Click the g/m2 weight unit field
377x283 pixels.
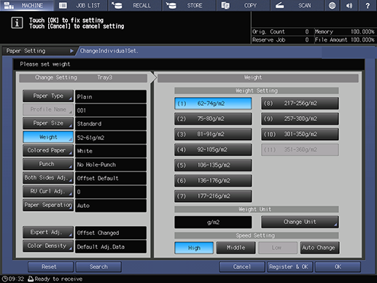point(213,222)
